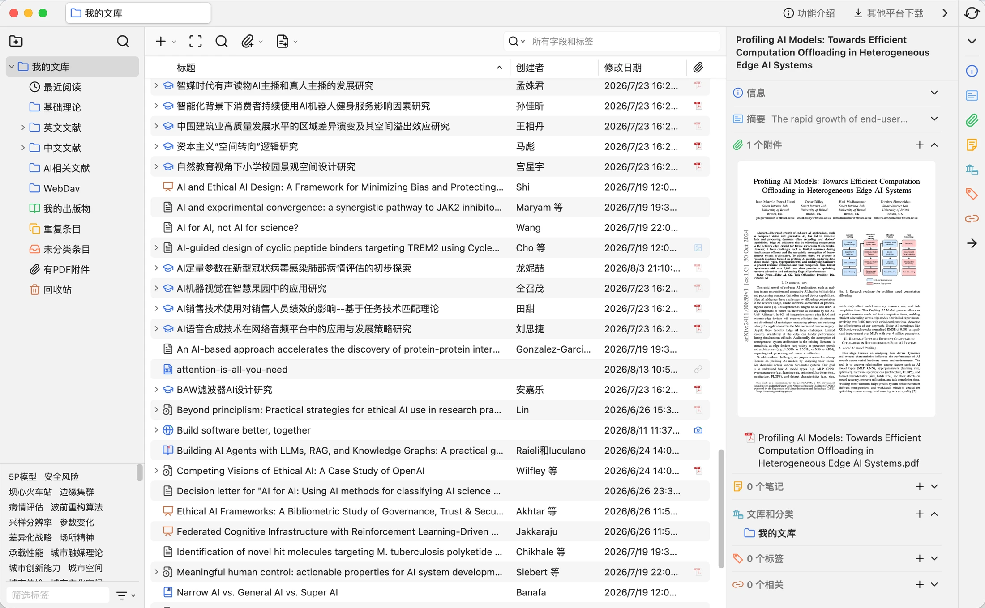Sort by the 创建者 column header
Image resolution: width=985 pixels, height=608 pixels.
(553, 68)
